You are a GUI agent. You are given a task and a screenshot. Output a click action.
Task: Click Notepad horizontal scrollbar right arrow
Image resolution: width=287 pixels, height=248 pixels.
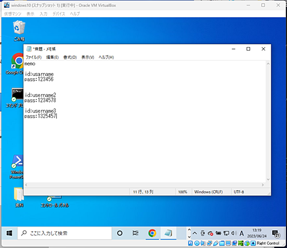coord(263,185)
